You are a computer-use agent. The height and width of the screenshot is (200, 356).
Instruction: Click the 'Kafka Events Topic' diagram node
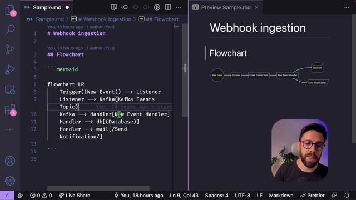tap(259, 76)
